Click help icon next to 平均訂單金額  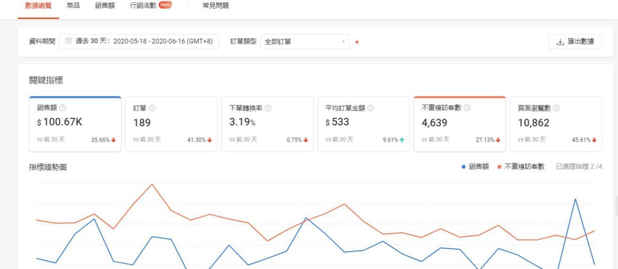(x=371, y=108)
